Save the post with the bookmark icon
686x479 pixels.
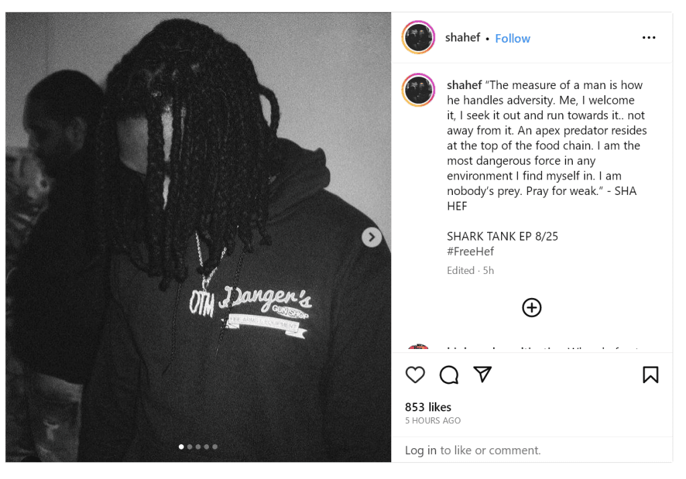650,375
